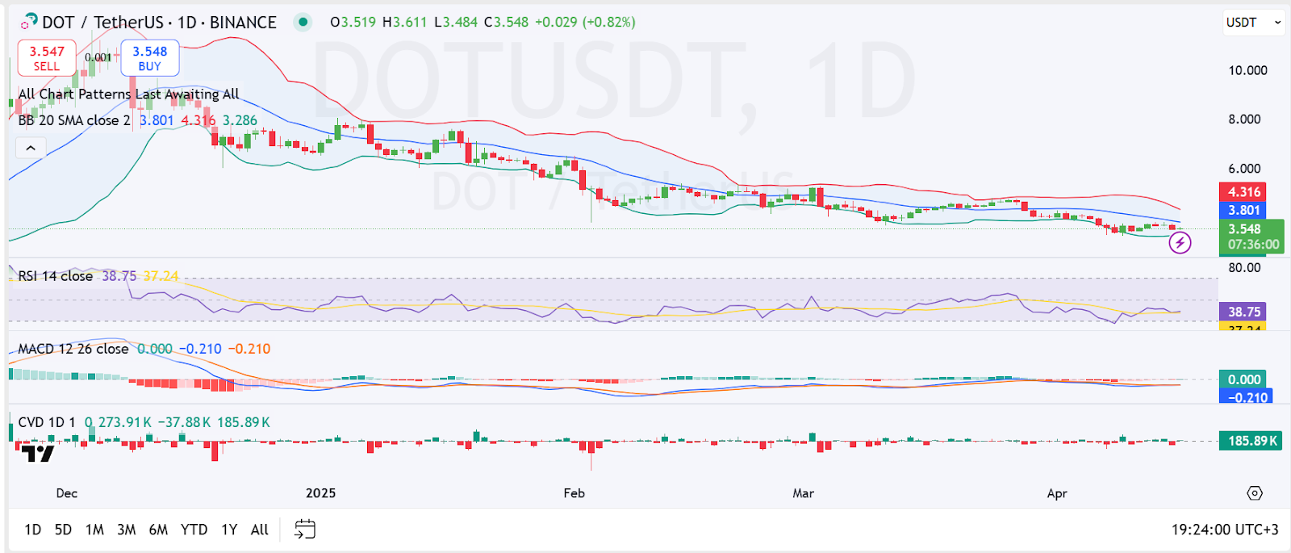Click the 19:24:00 UTC+3 timezone button

click(x=1225, y=530)
